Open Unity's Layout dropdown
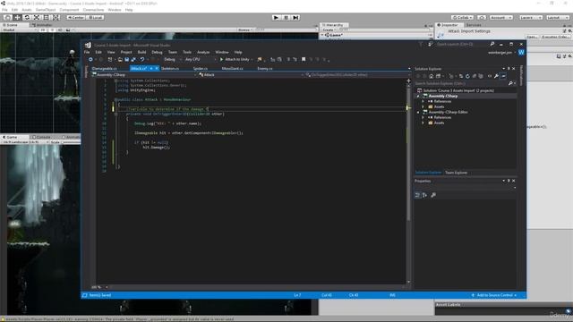573x322 pixels. coord(558,17)
